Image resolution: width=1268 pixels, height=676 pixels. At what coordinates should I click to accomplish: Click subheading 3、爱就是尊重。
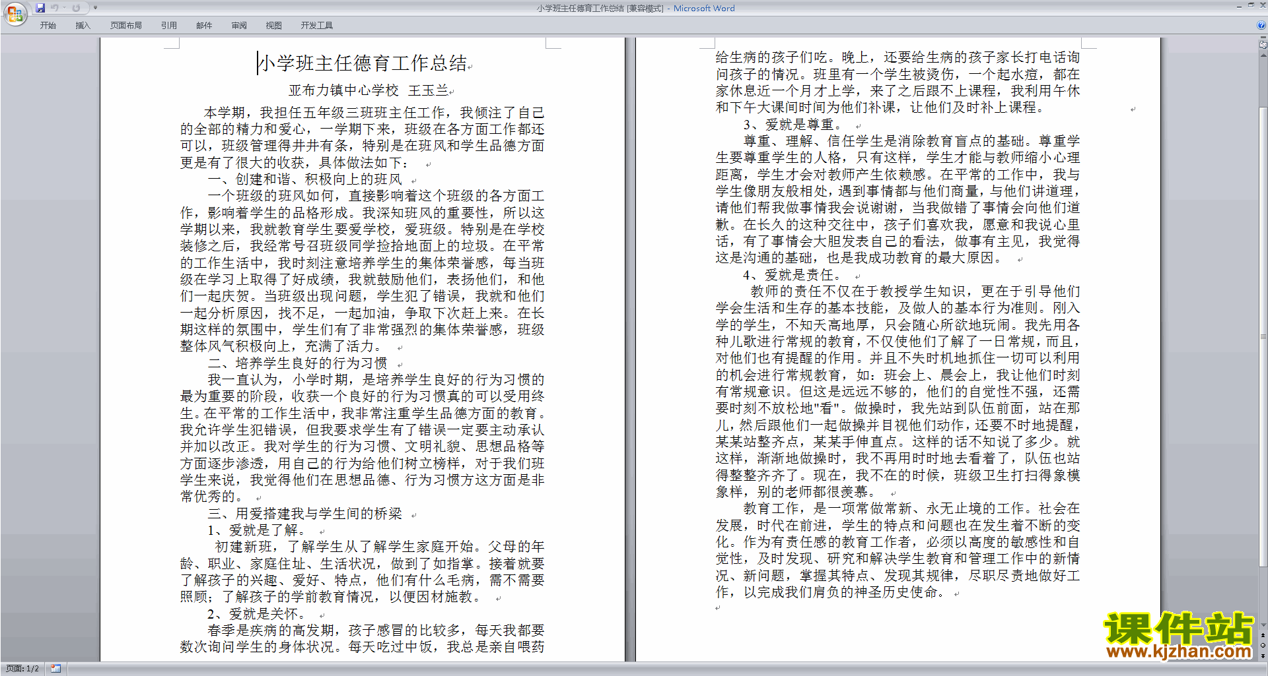tap(792, 125)
